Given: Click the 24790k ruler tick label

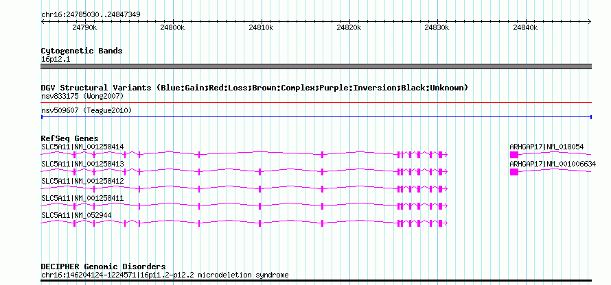Looking at the screenshot, I should [84, 27].
